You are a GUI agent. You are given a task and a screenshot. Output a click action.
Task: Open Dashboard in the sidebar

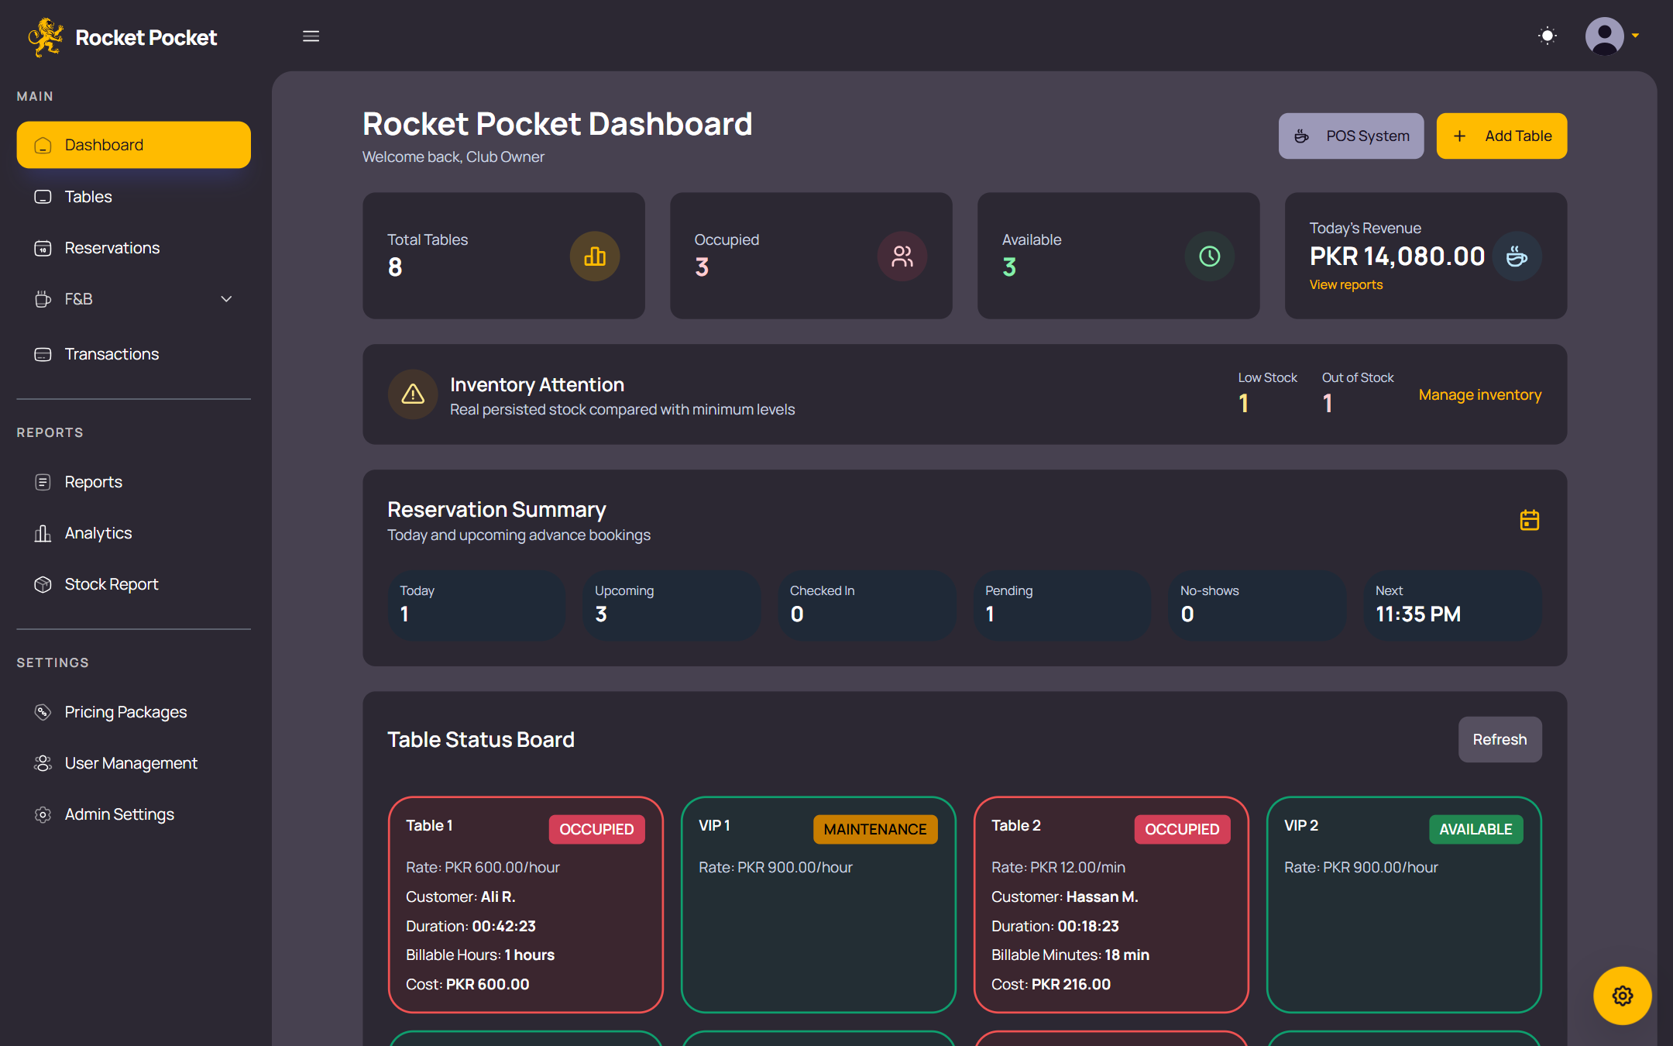(133, 145)
